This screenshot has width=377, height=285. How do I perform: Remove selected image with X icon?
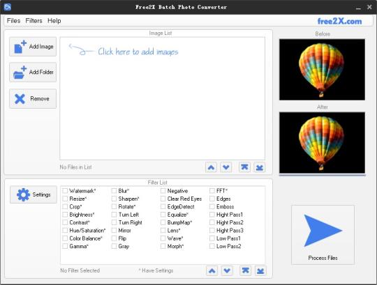[33, 98]
